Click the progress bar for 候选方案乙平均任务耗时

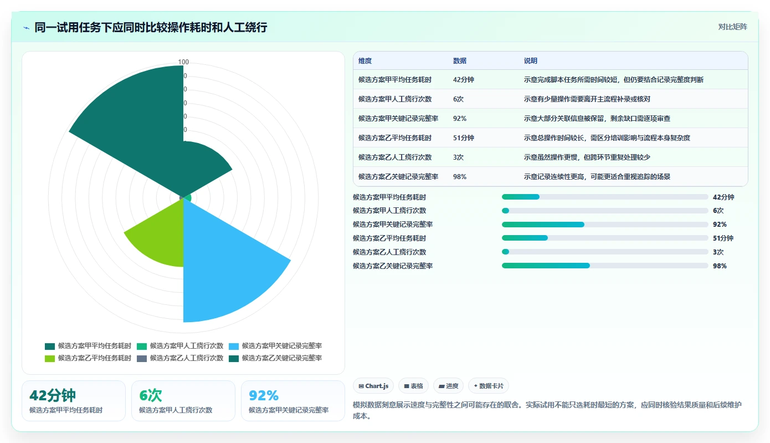tap(605, 238)
